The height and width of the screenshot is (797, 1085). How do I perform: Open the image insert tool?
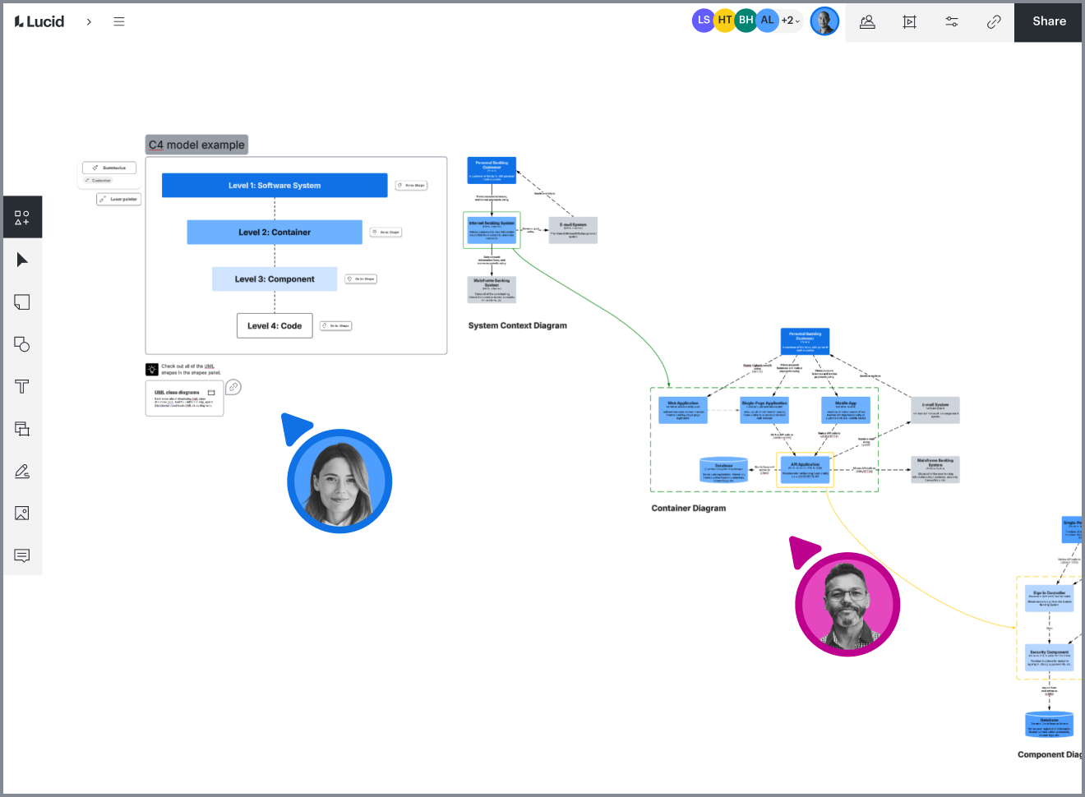(22, 514)
